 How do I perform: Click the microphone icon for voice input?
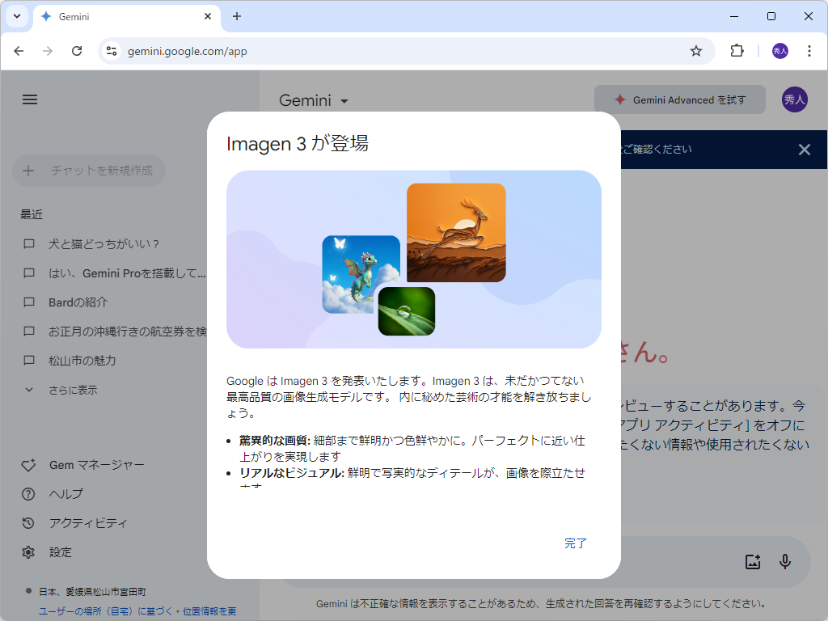click(784, 561)
